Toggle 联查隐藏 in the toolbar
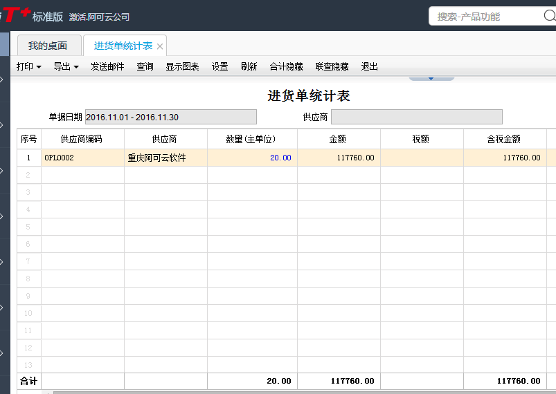Screen dimensions: 556x394 click(332, 67)
